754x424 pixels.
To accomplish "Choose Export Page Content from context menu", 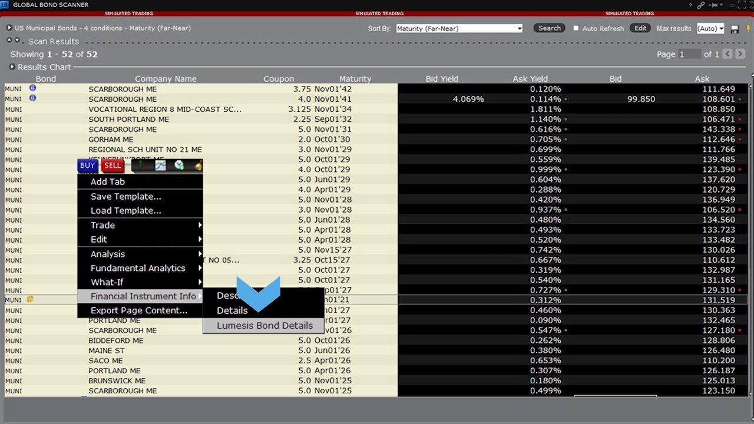I will tap(138, 310).
